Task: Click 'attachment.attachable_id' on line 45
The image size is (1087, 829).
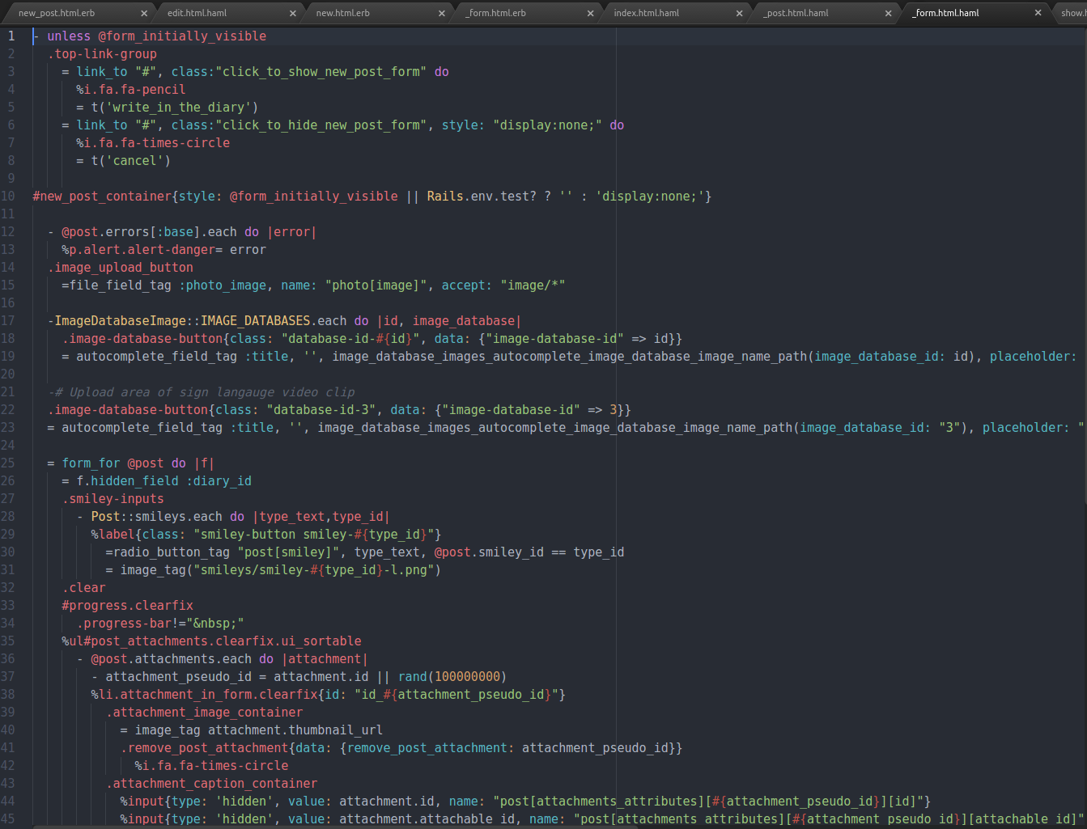Action: (427, 819)
